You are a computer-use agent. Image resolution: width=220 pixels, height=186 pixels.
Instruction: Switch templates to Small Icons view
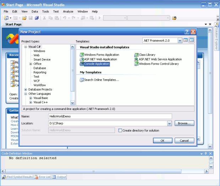192,40
